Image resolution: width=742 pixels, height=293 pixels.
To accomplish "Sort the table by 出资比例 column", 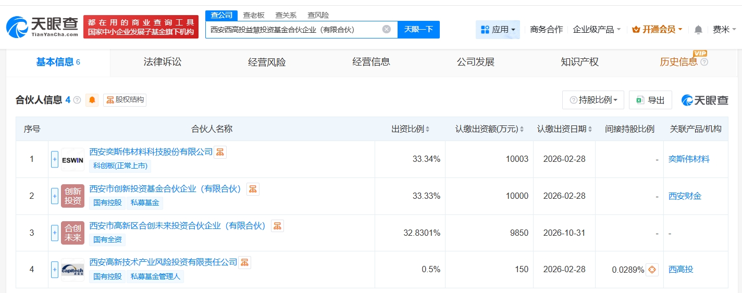I will pyautogui.click(x=411, y=129).
